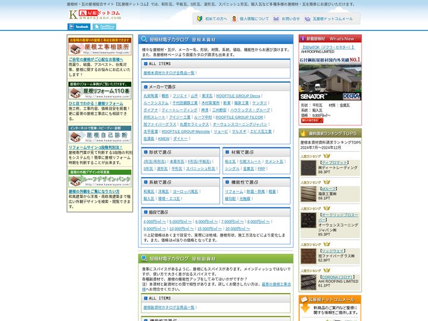The width and height of the screenshot is (428, 321).
Task: Choose price 4,000円/㎡～
Action: point(155,222)
